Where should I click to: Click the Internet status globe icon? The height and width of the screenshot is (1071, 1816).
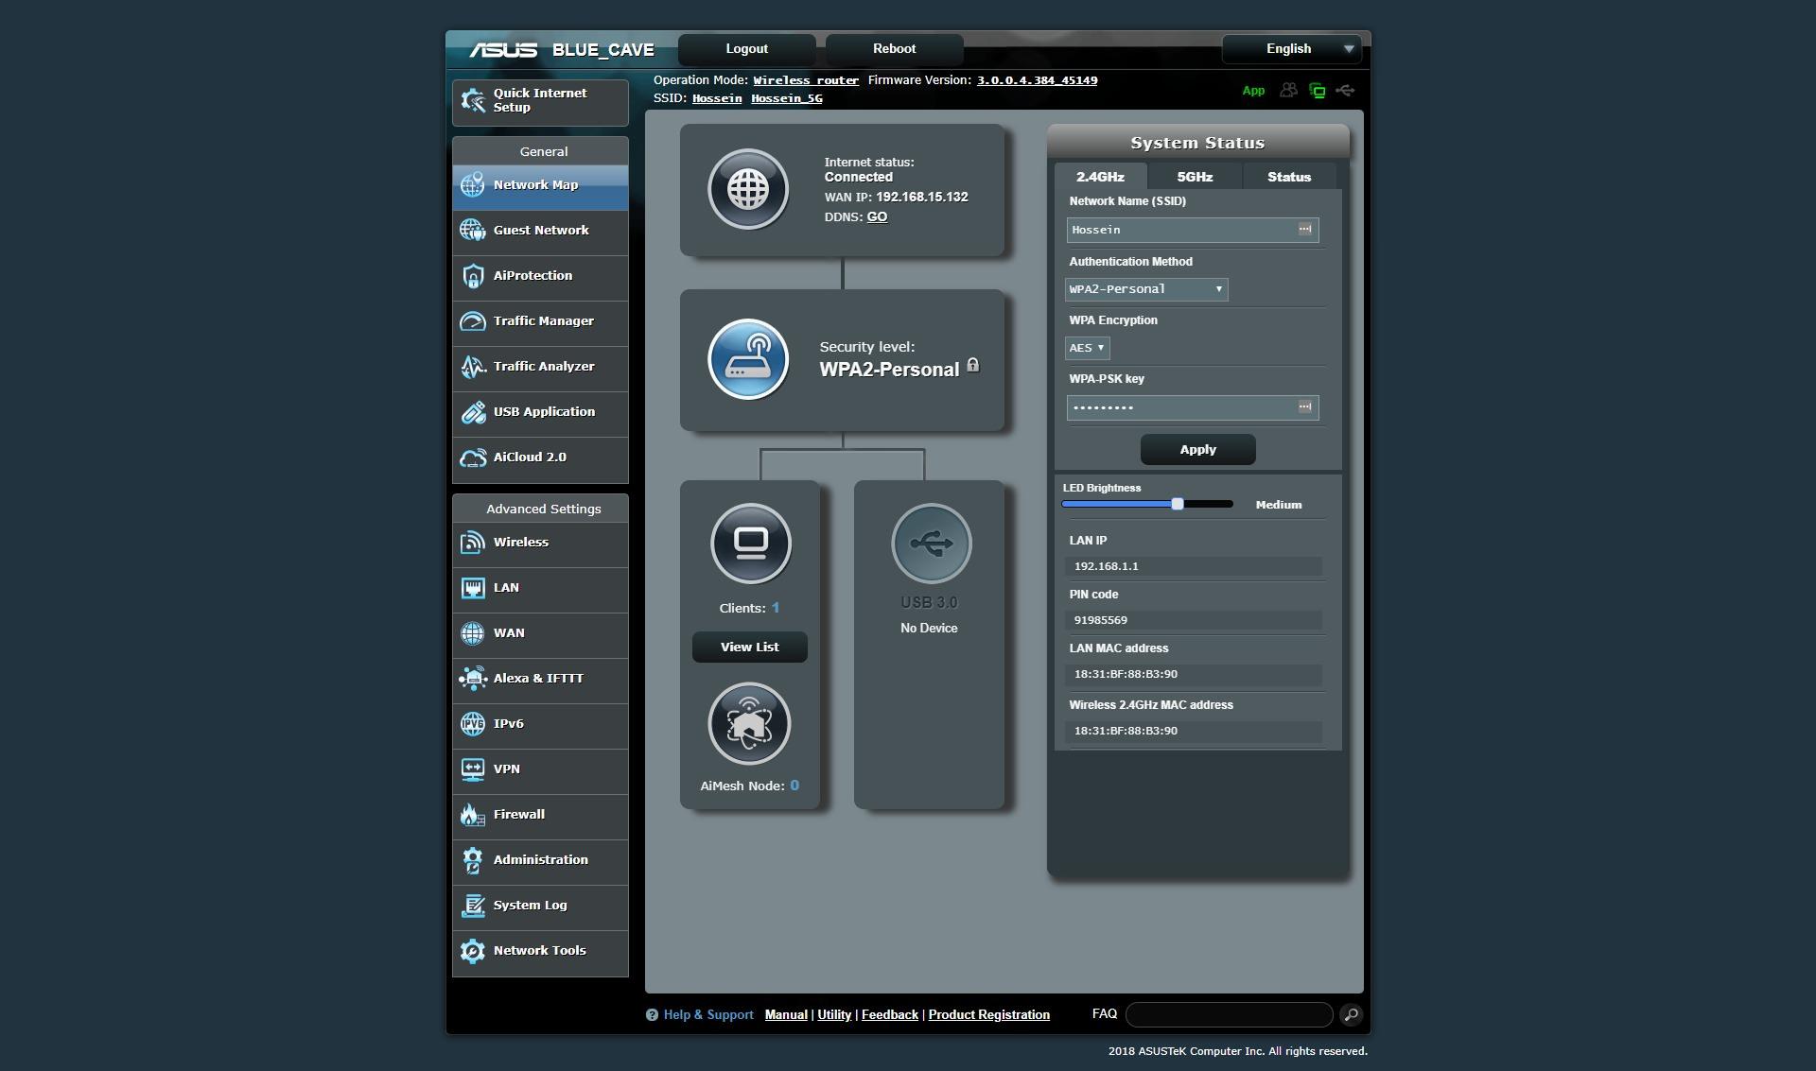[x=748, y=189]
